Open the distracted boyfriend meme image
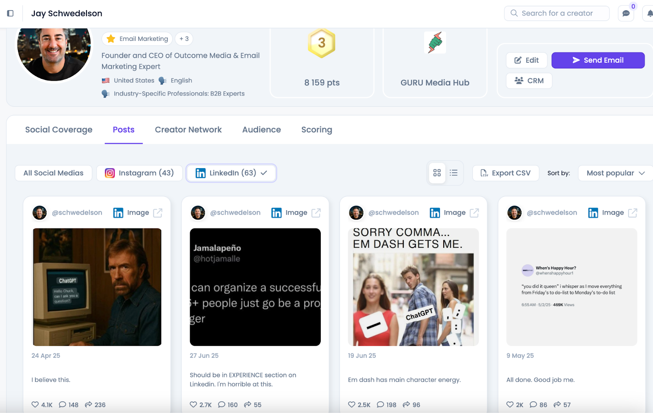The width and height of the screenshot is (653, 413). point(413,287)
